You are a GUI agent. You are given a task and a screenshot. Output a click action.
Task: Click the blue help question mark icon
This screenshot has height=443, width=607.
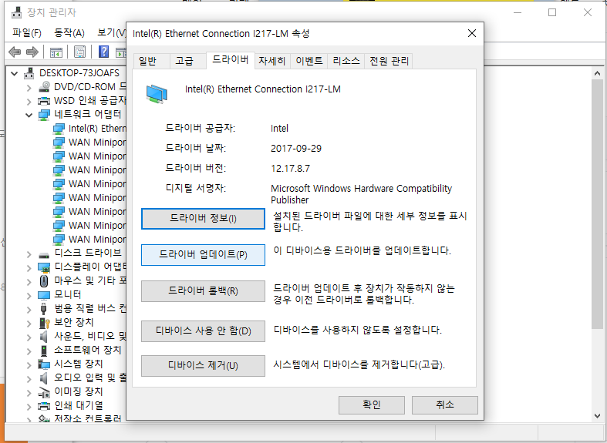(x=104, y=52)
